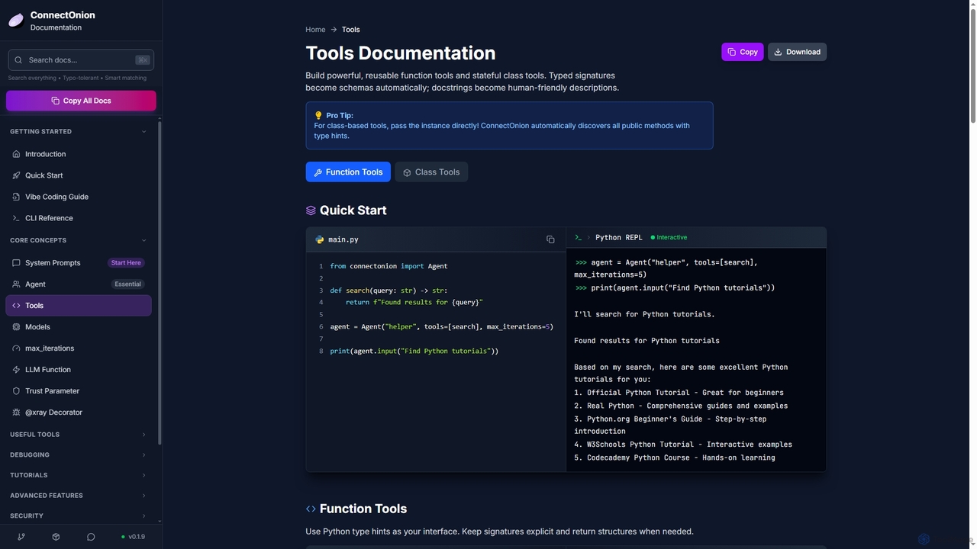Click the git branch icon in sidebar footer
This screenshot has height=549, width=977.
click(x=21, y=537)
